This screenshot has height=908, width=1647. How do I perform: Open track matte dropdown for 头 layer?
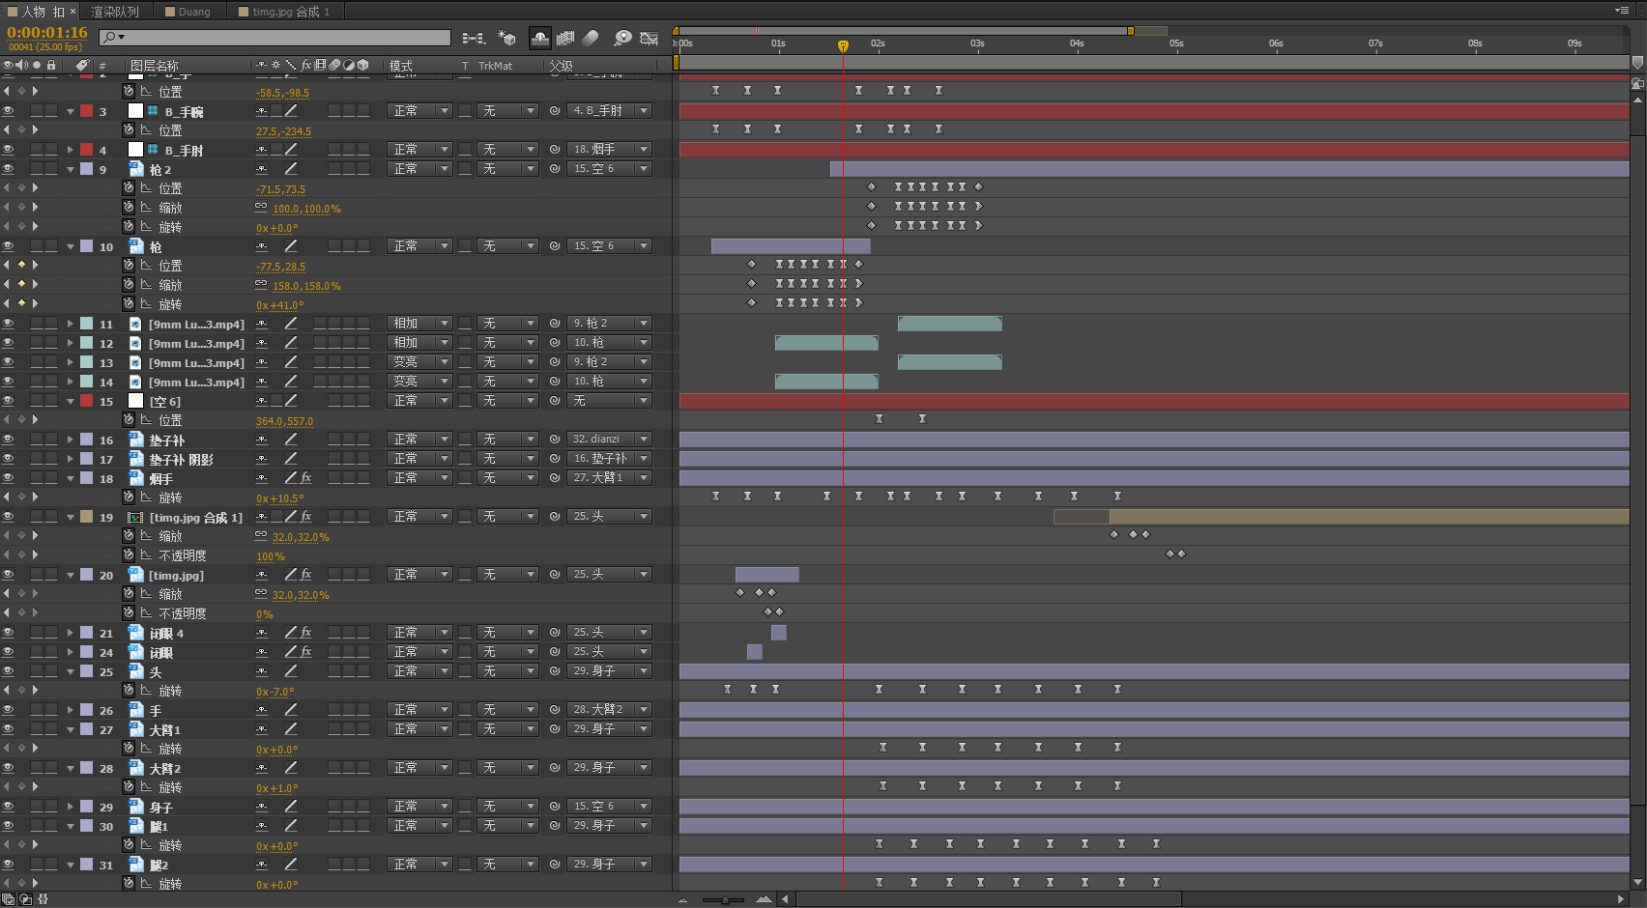coord(506,671)
